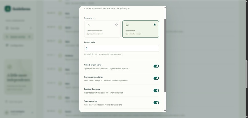Click 'Your connected webcam' subtitle
The height and width of the screenshot is (118, 248).
(x=133, y=34)
